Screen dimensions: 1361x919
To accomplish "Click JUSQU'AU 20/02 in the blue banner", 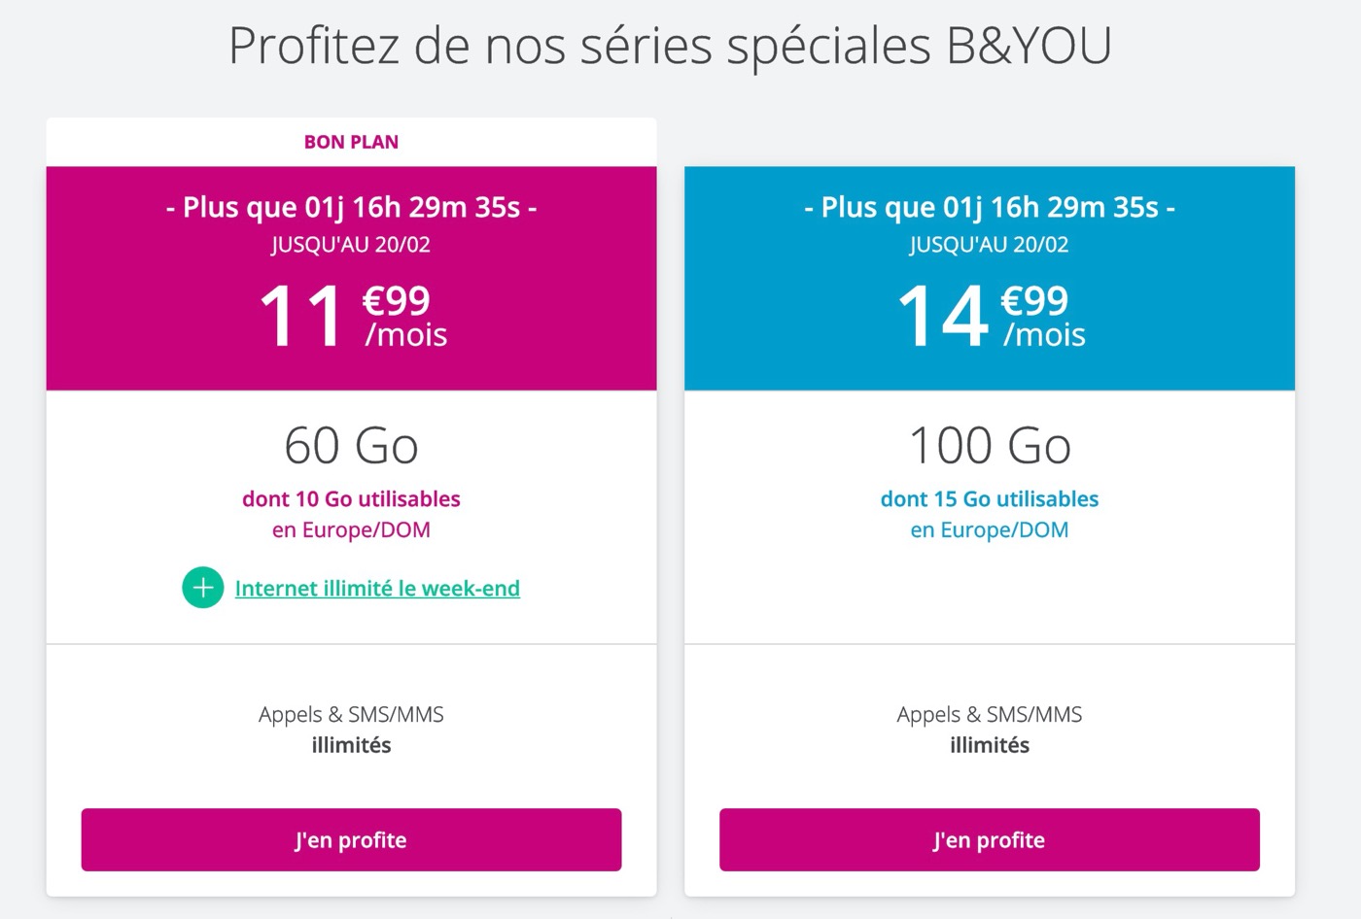I will point(990,245).
